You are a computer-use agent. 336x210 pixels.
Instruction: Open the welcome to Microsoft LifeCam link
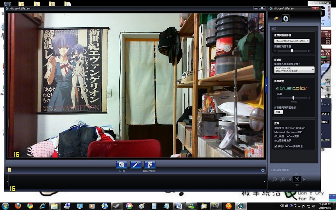click(290, 128)
